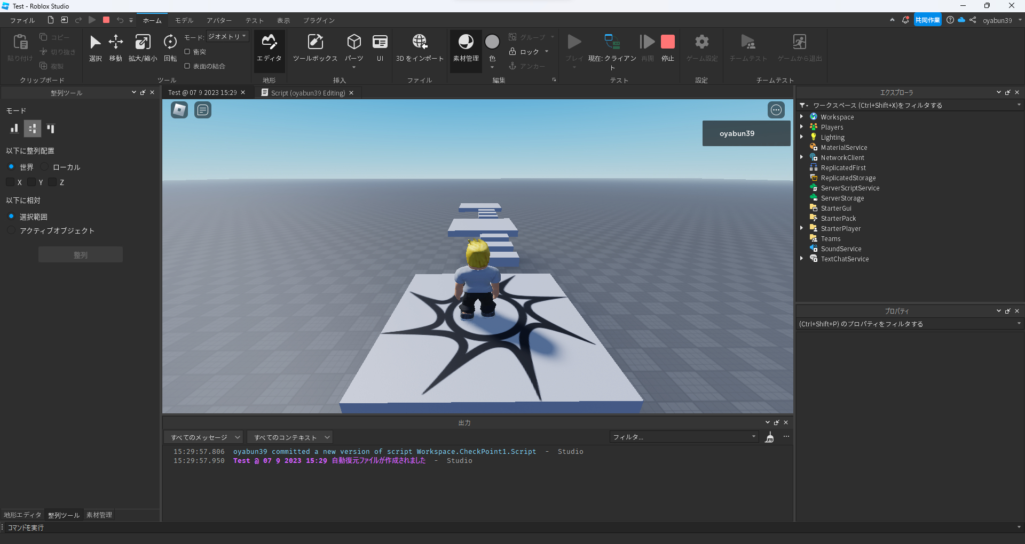
Task: Focus the Explorer filter field
Action: (x=910, y=105)
